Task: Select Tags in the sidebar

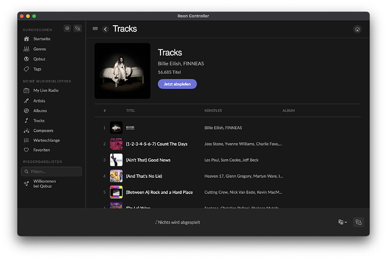Action: (37, 69)
